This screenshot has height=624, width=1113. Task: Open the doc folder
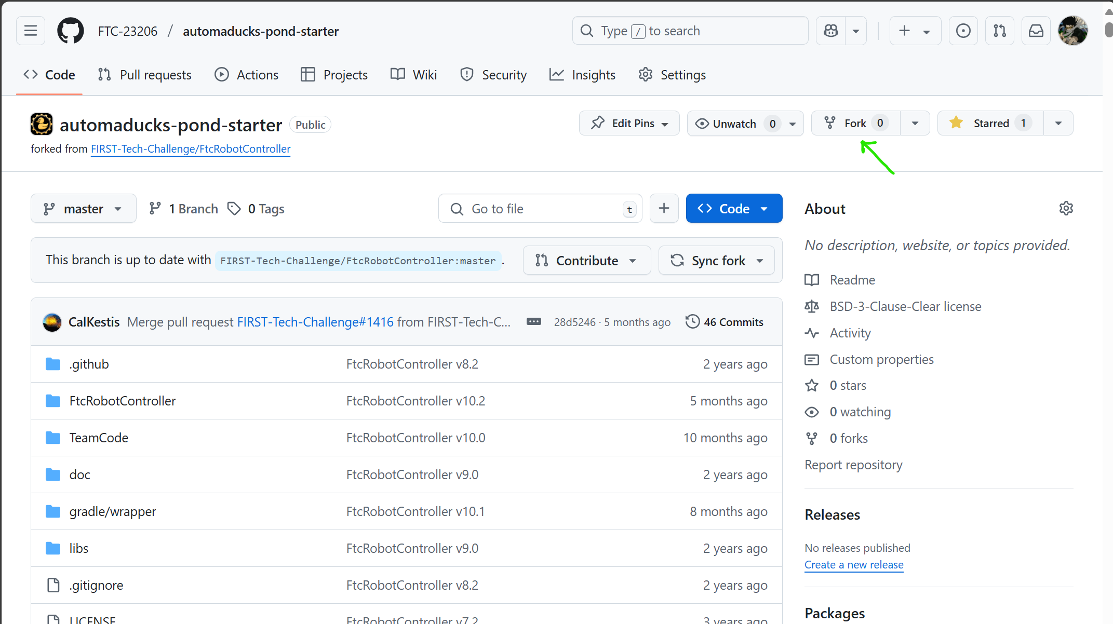click(80, 475)
